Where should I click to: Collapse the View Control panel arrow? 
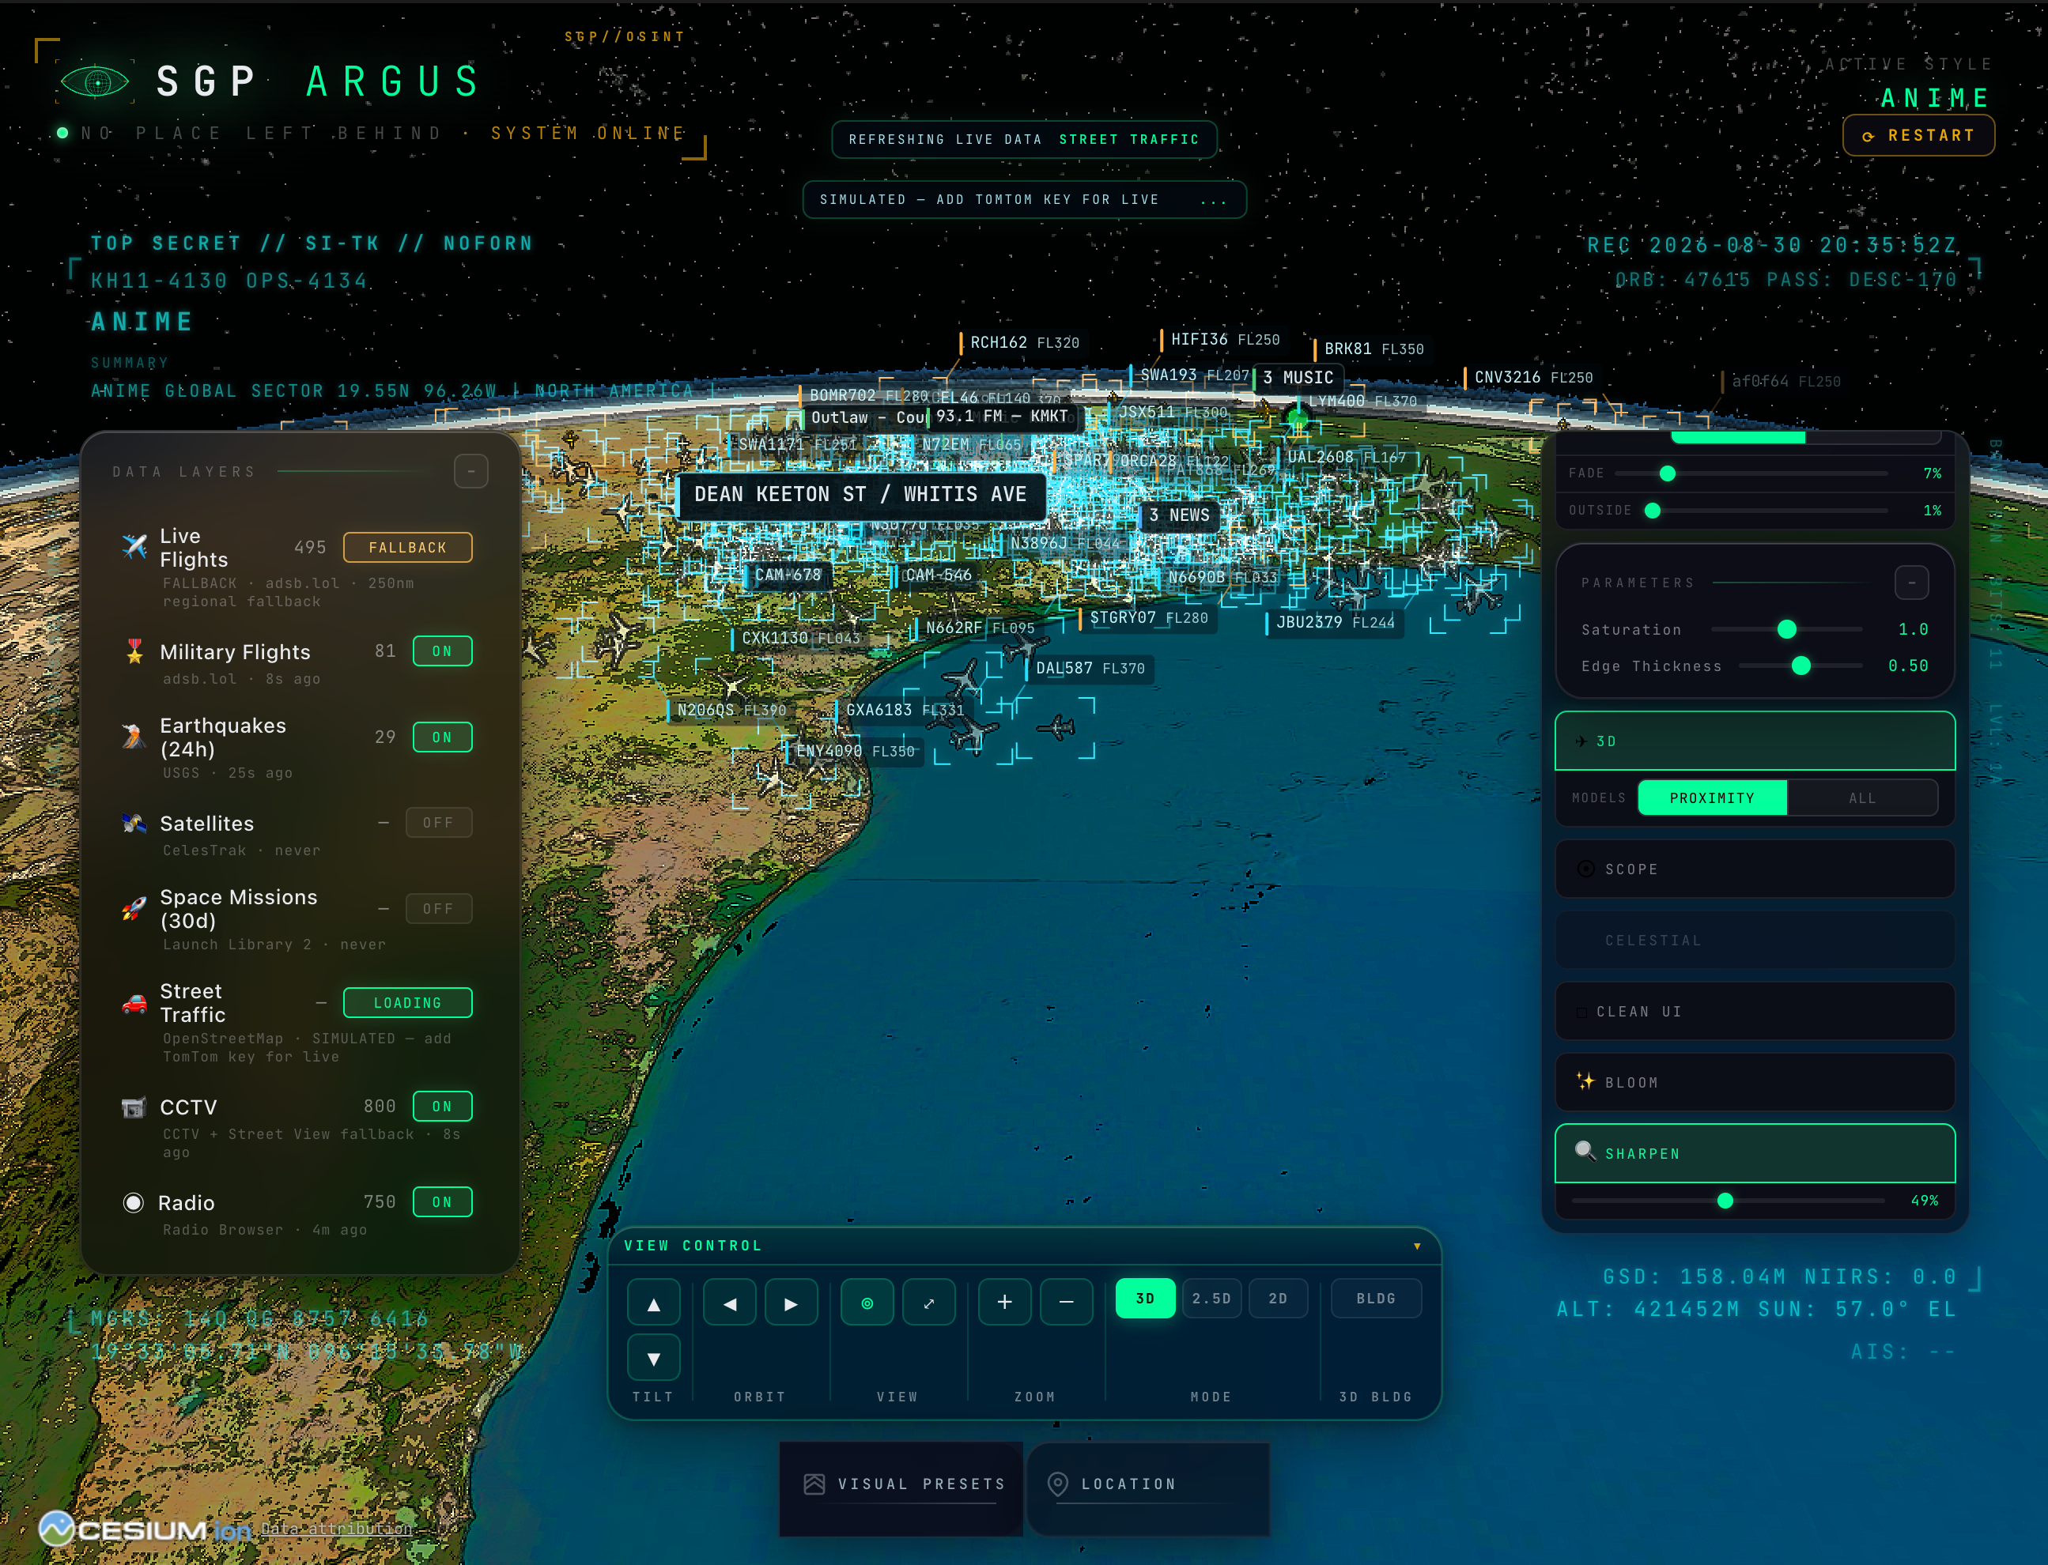[1417, 1246]
